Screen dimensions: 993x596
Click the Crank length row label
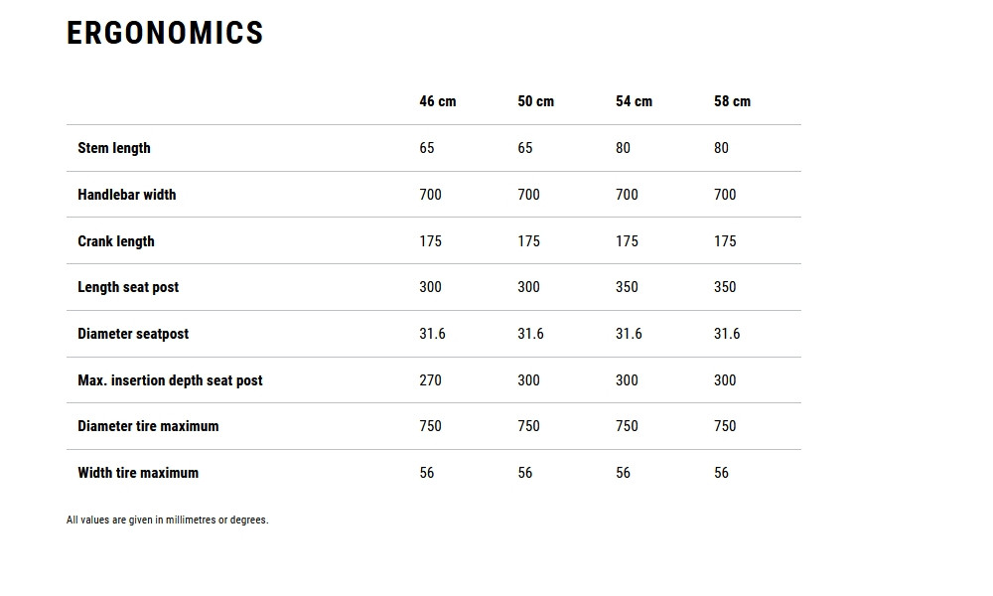point(116,241)
